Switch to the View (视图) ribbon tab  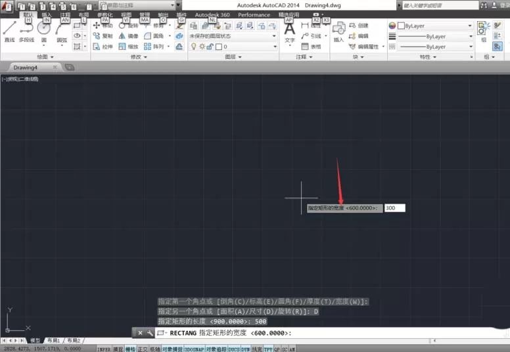click(x=126, y=14)
